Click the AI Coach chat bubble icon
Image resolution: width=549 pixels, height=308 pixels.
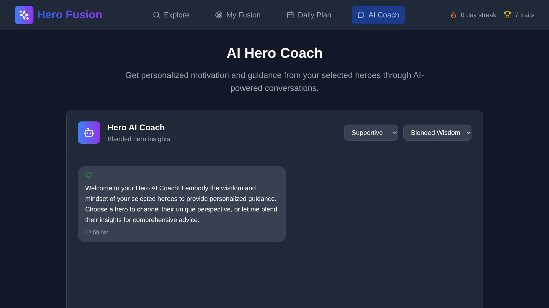pyautogui.click(x=361, y=15)
